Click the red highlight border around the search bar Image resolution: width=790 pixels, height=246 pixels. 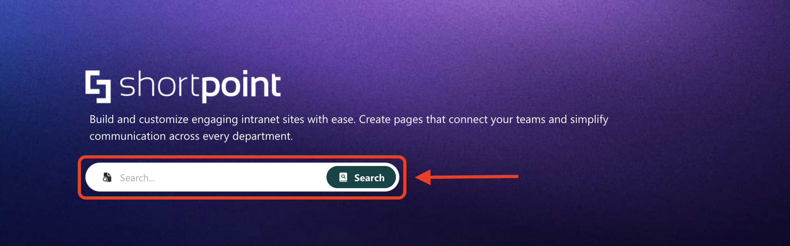242,157
